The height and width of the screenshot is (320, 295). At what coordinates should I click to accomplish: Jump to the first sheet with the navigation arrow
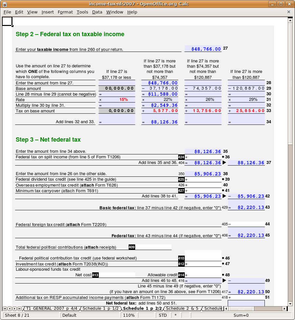tap(5, 309)
